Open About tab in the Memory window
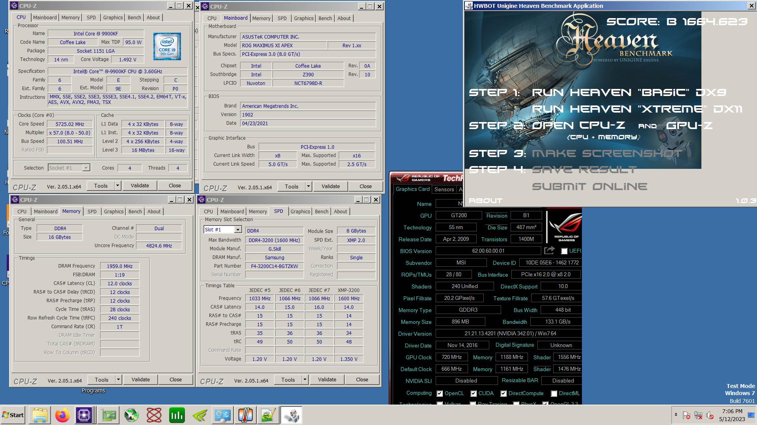757x425 pixels. (154, 211)
